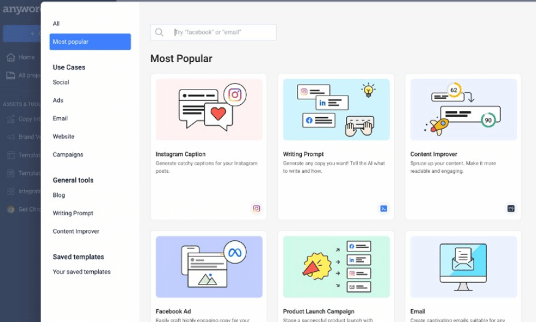Click the Writing Prompt card title
The height and width of the screenshot is (322, 536).
coord(303,155)
